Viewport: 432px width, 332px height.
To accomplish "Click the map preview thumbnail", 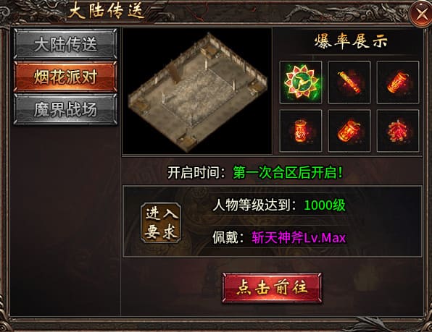I will pyautogui.click(x=197, y=91).
